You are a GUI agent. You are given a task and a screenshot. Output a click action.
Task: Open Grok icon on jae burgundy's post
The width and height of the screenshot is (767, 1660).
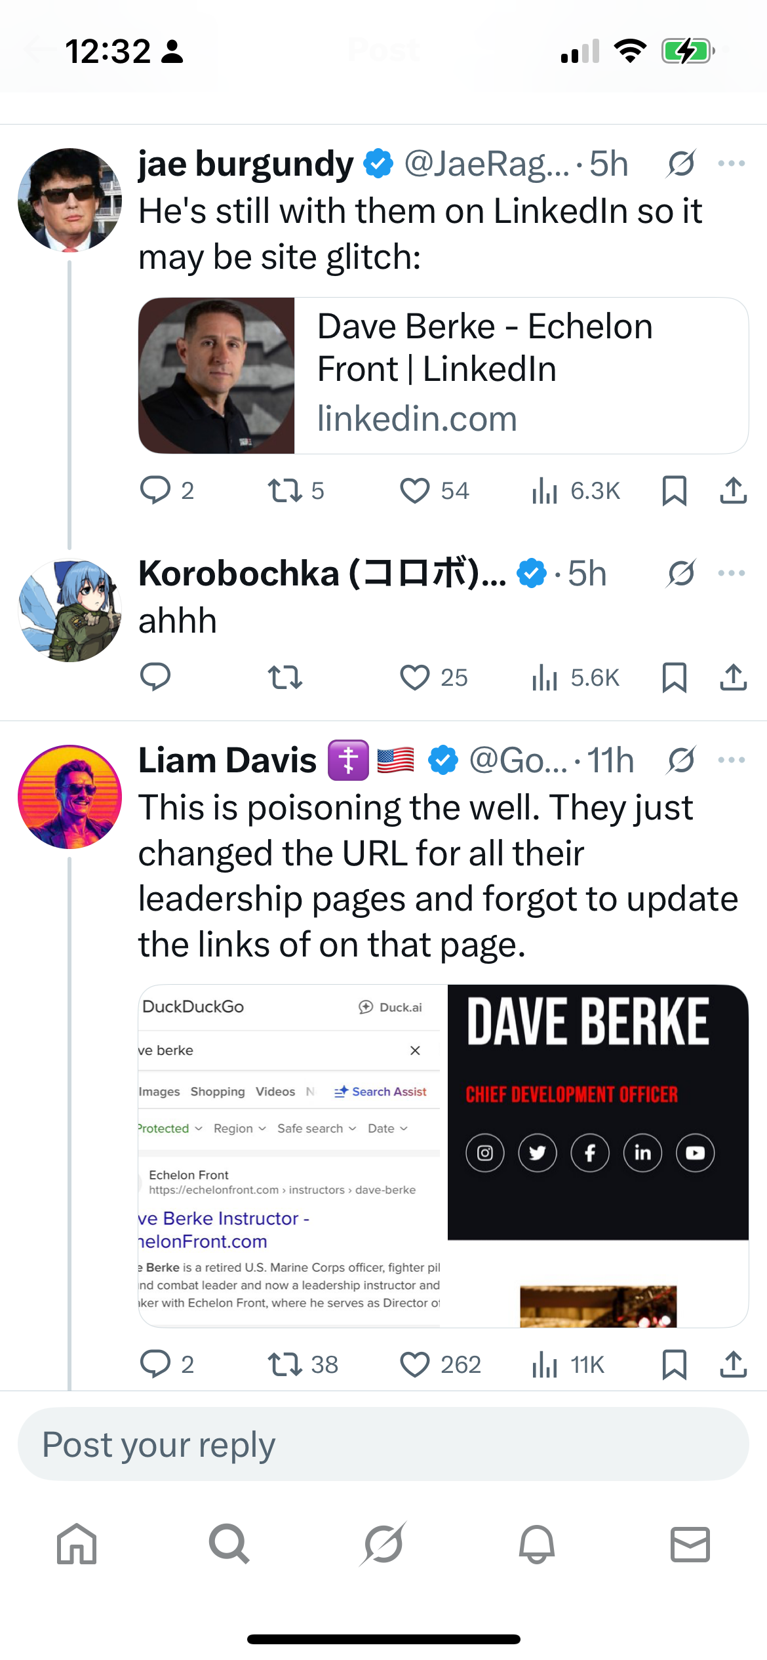681,163
